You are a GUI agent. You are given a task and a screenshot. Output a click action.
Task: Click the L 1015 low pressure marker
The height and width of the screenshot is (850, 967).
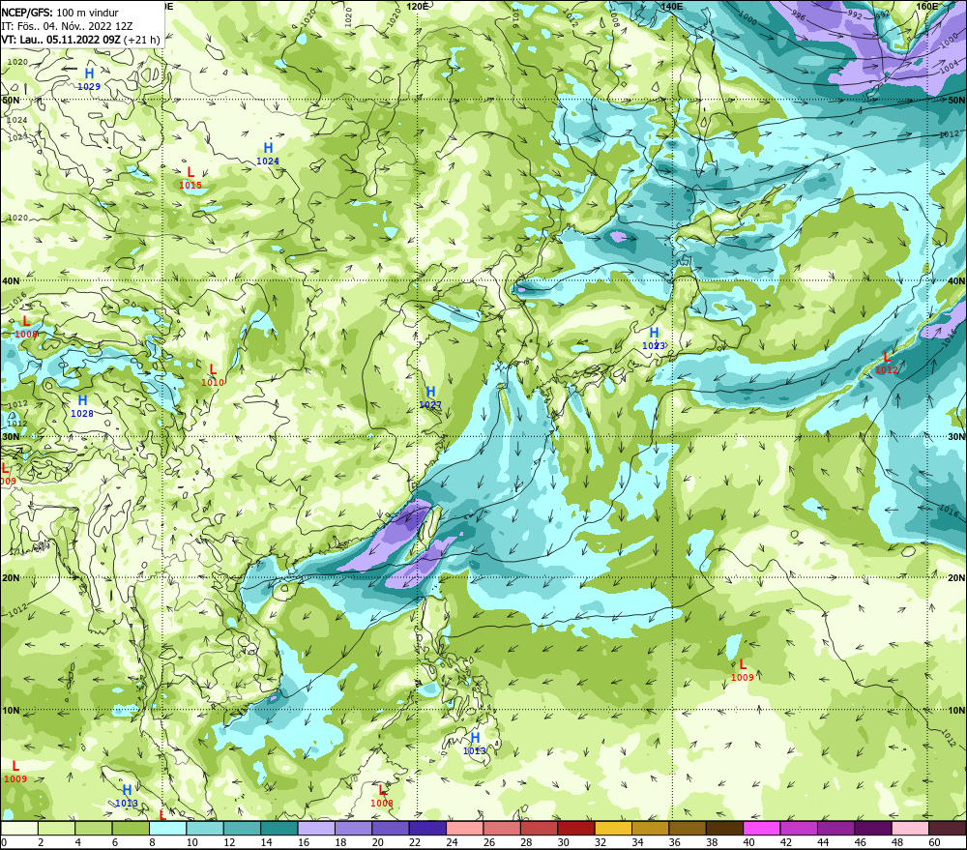tap(190, 178)
